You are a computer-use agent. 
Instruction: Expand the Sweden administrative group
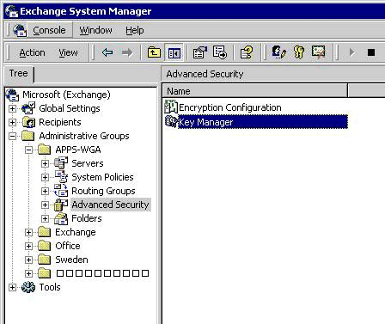coord(28,260)
